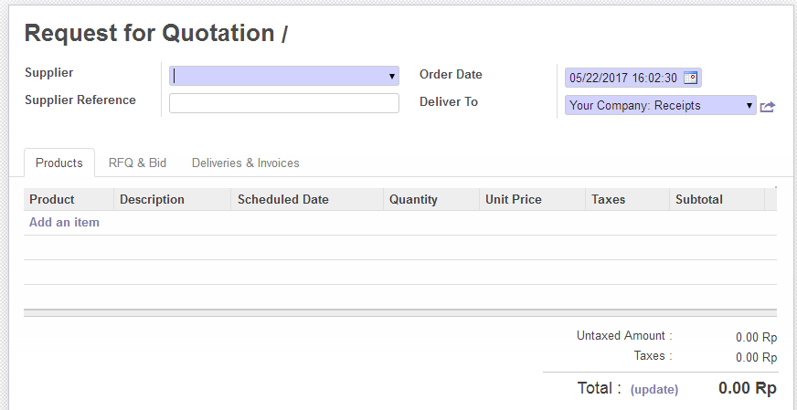797x410 pixels.
Task: Click the Untaxed Amount value
Action: (756, 337)
